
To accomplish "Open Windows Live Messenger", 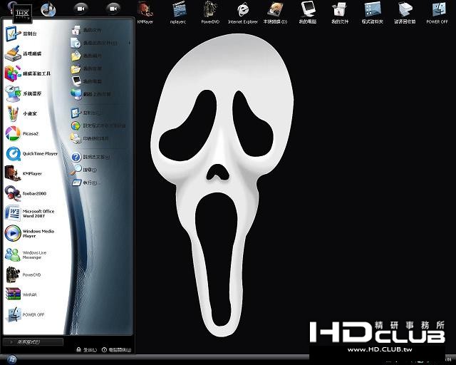I will coord(26,255).
